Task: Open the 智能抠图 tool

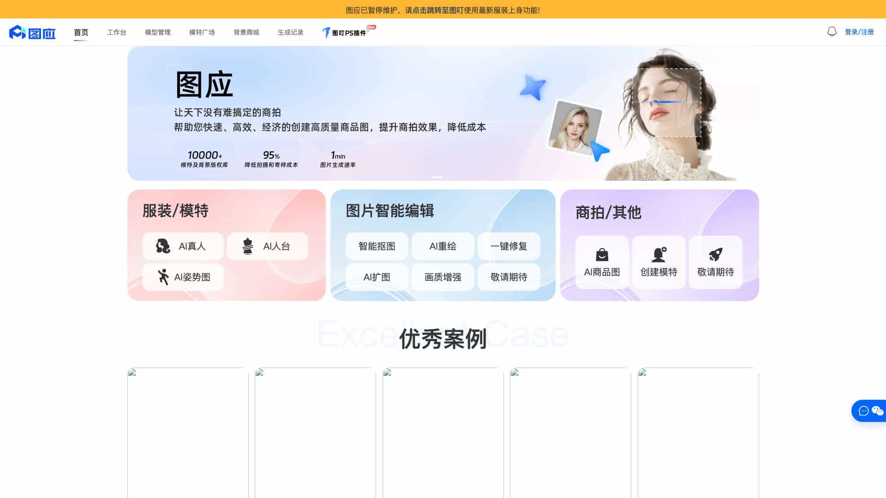Action: pyautogui.click(x=377, y=246)
